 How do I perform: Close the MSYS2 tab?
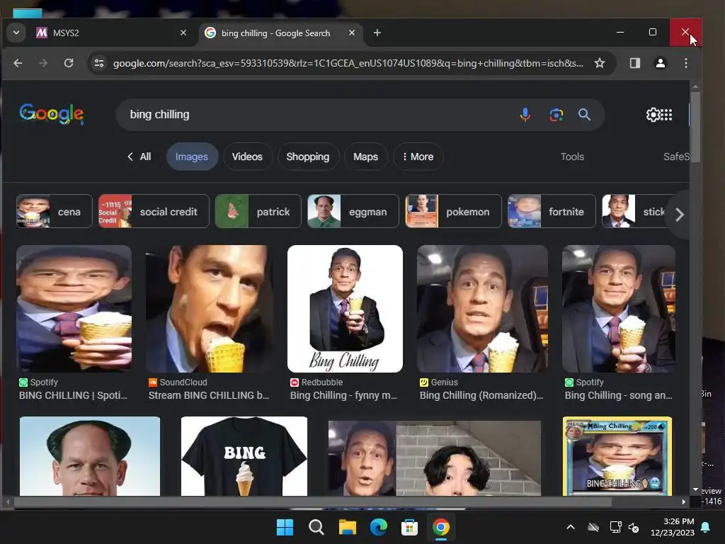(183, 33)
